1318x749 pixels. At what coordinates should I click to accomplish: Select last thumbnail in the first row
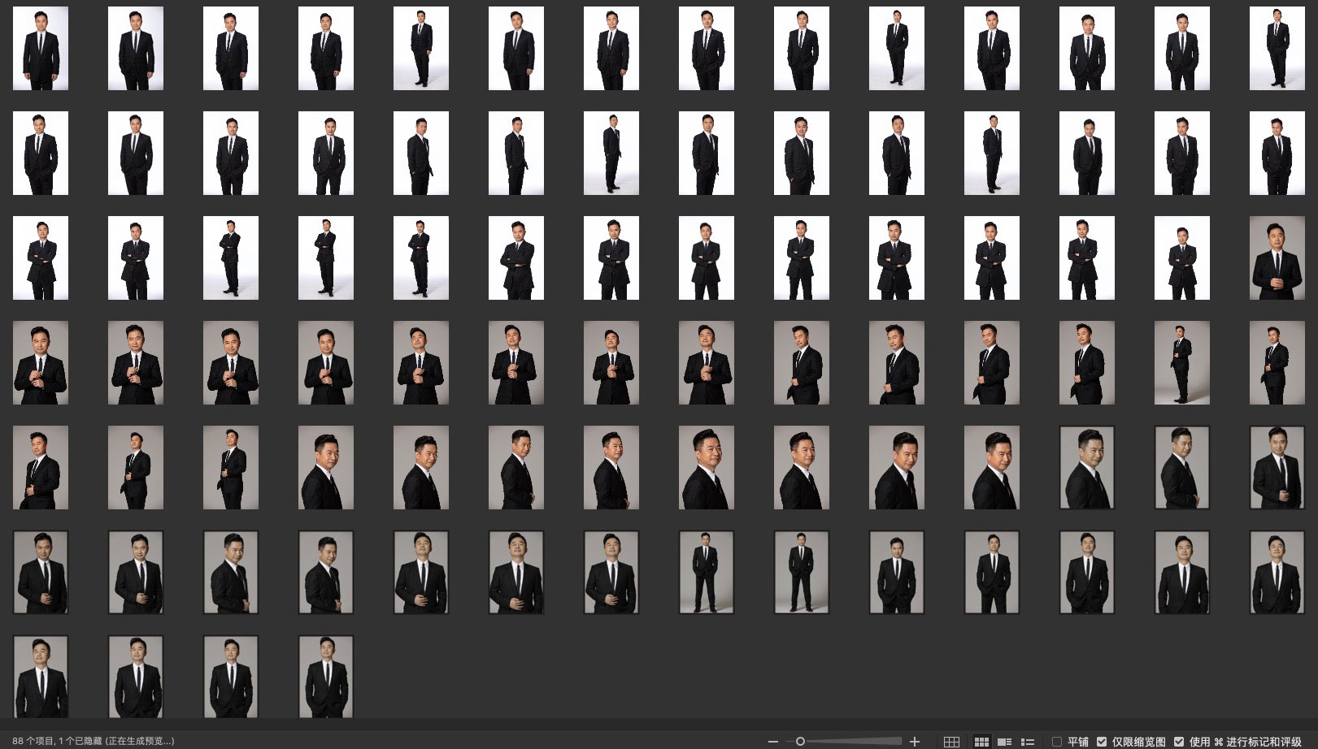1277,48
